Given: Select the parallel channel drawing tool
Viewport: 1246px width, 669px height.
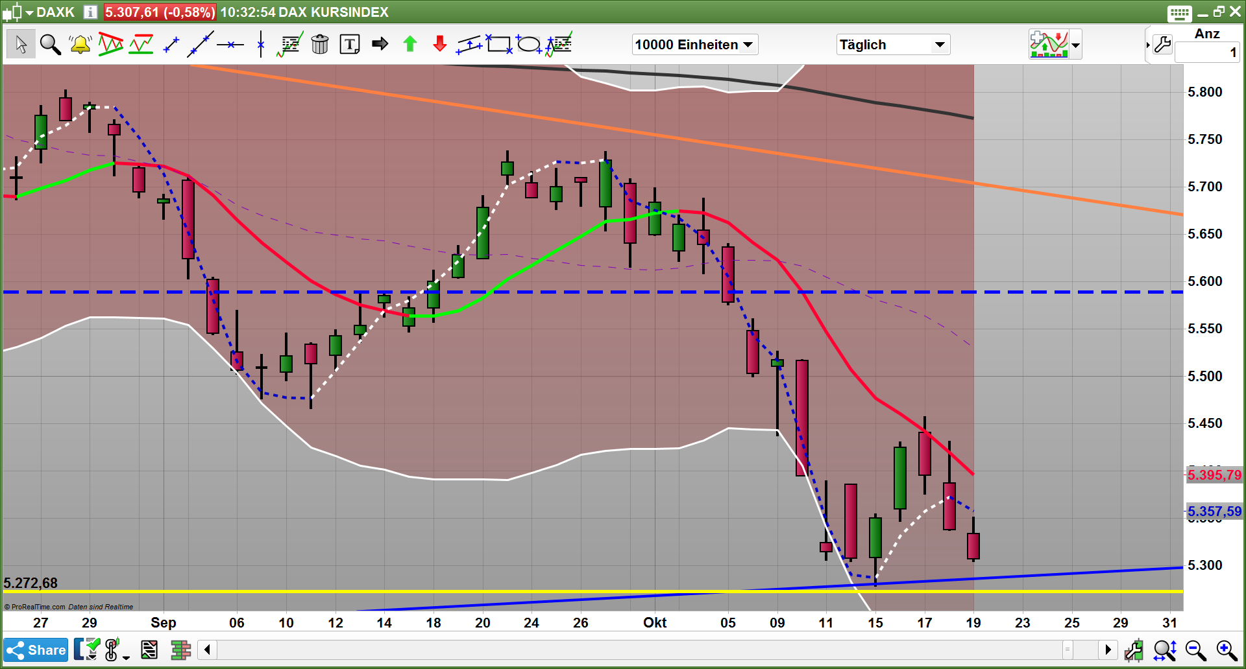Looking at the screenshot, I should (470, 44).
